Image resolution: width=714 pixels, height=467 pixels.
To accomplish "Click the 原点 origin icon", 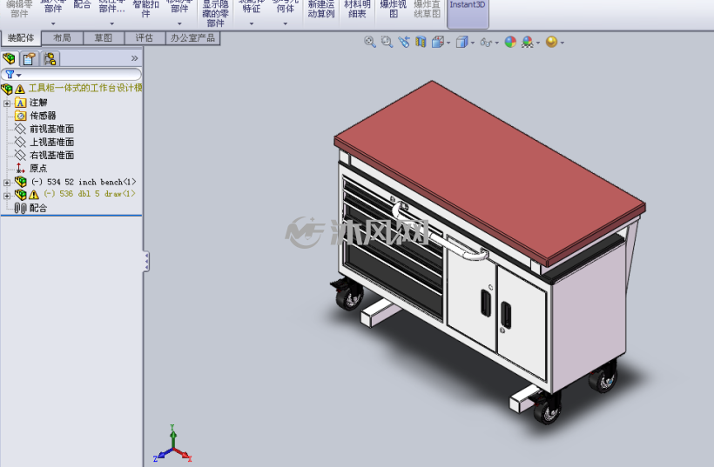I will coord(20,169).
